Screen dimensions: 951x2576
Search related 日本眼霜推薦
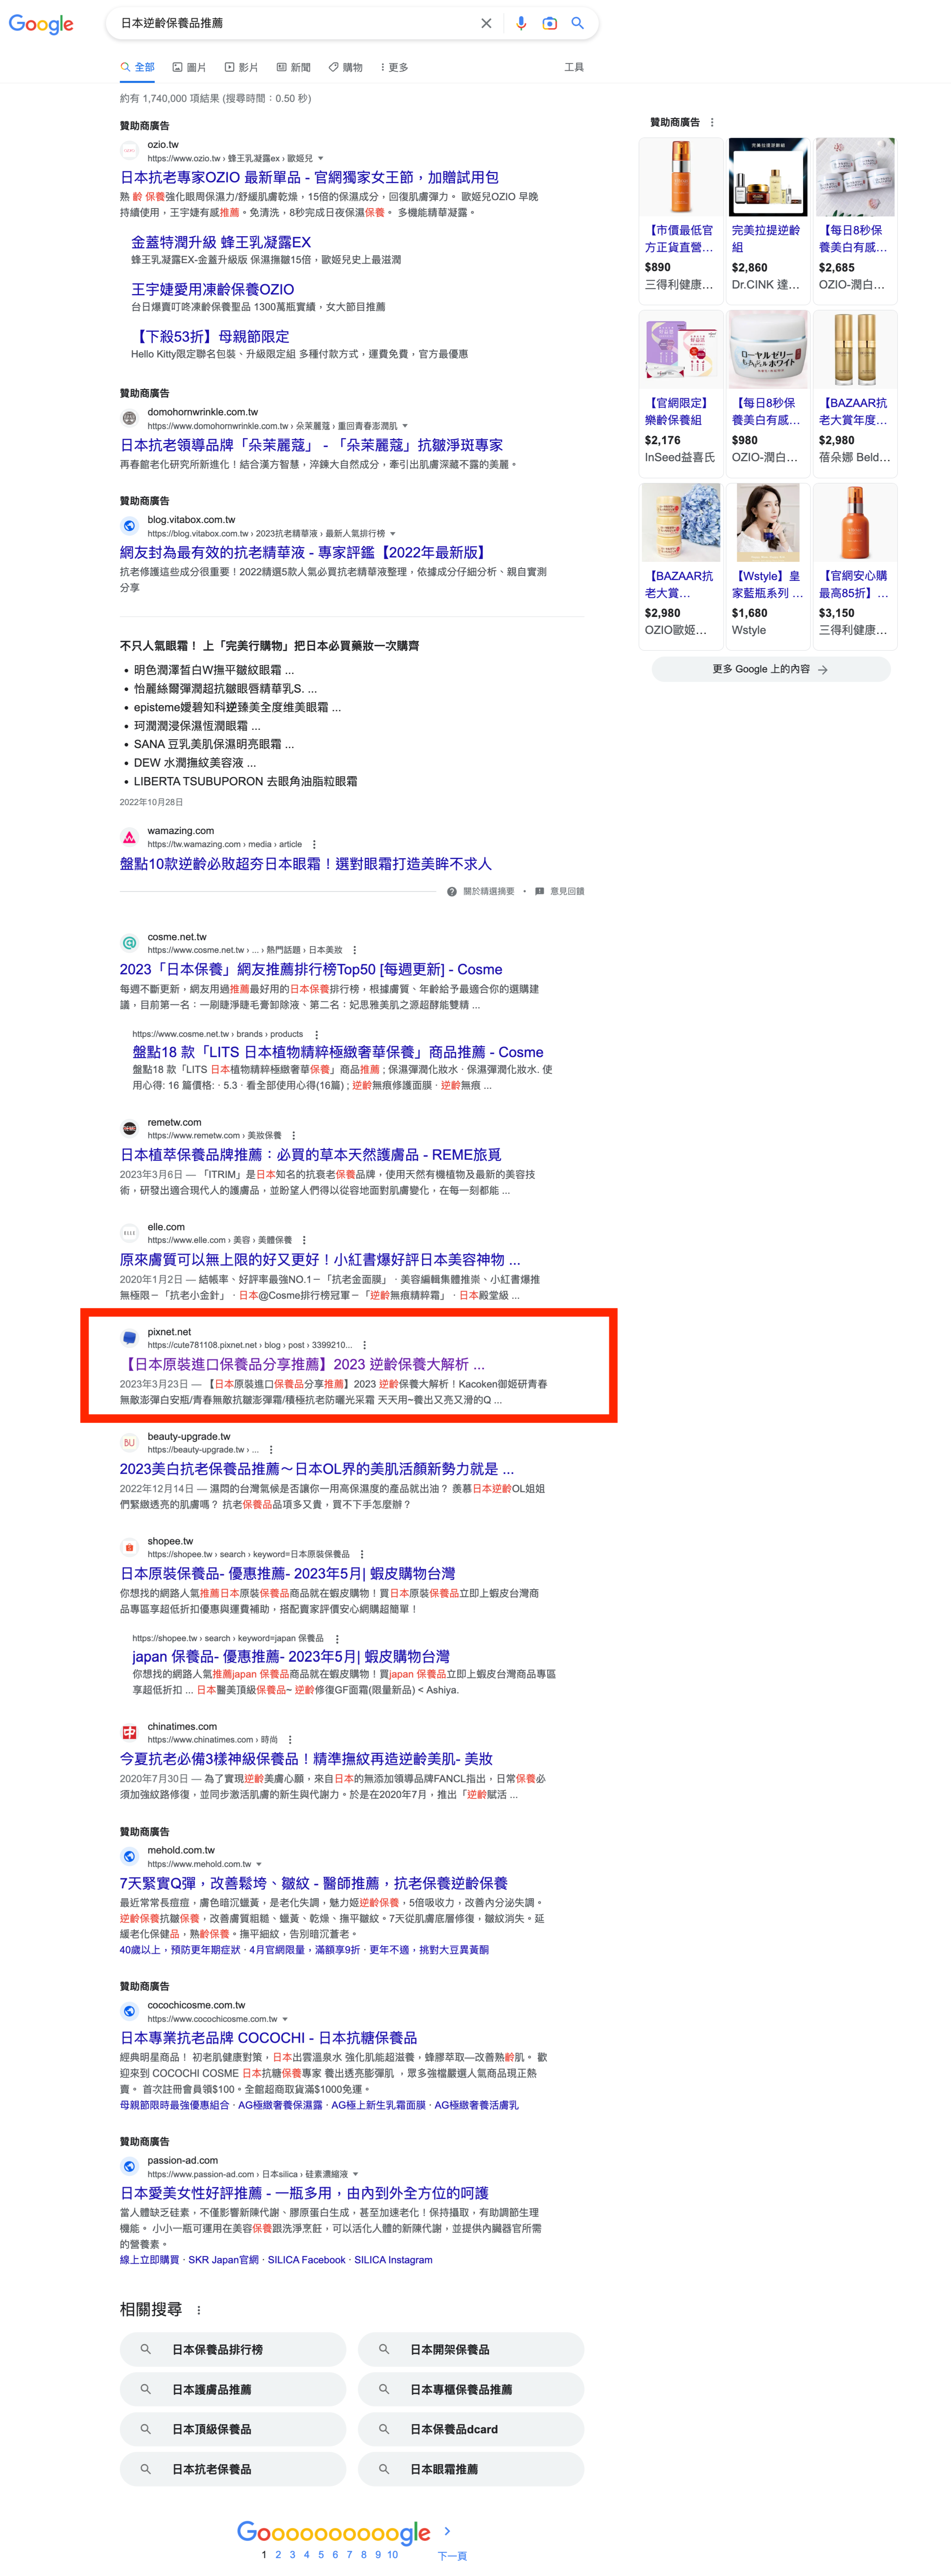click(471, 2469)
